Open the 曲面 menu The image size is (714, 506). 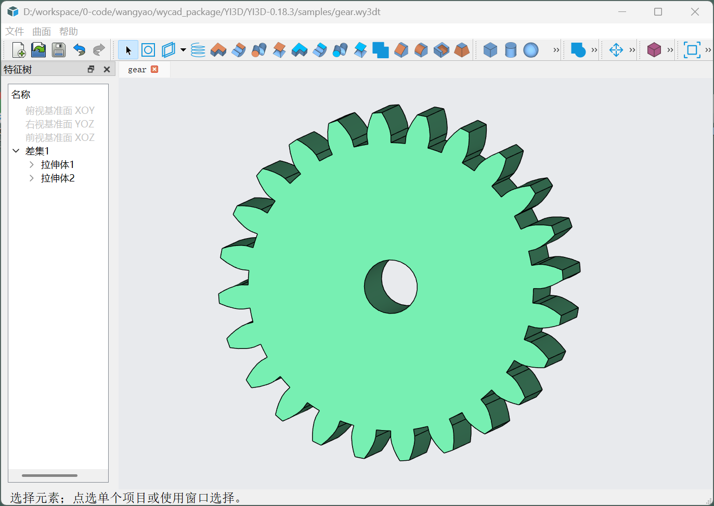(42, 31)
